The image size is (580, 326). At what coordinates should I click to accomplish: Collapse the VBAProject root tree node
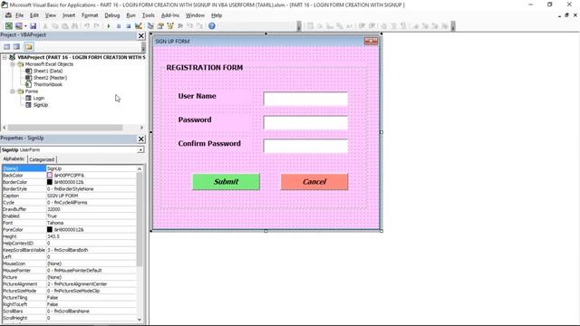pos(5,57)
